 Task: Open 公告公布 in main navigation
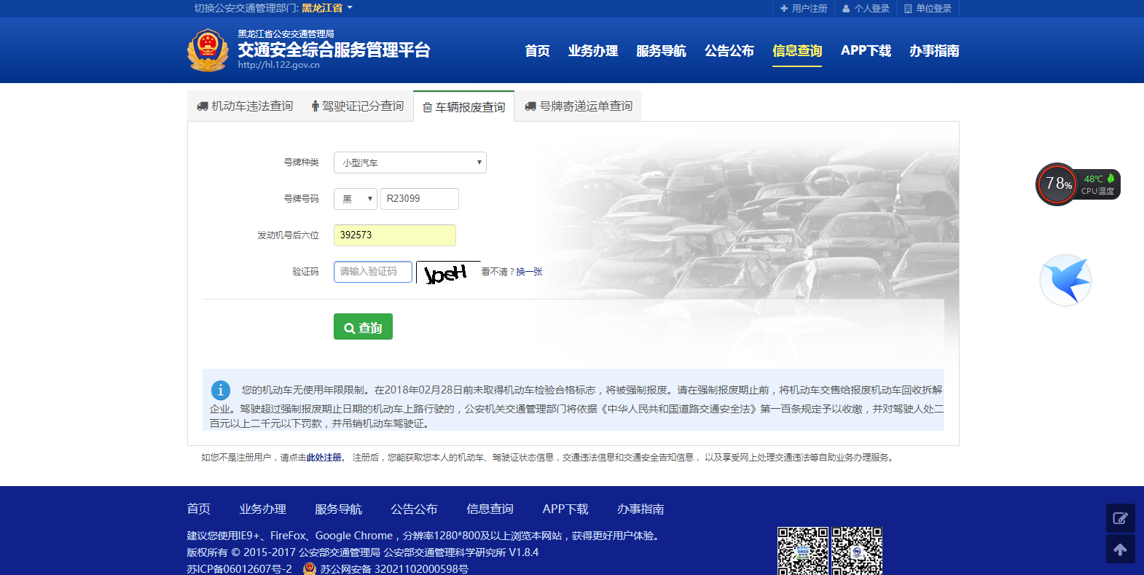click(729, 51)
